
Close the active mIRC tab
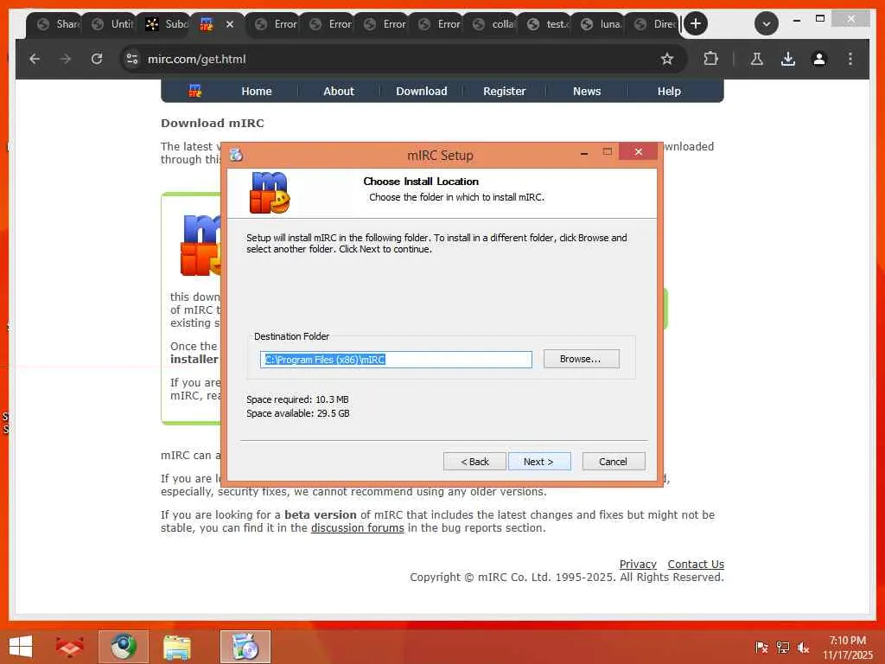[x=230, y=24]
